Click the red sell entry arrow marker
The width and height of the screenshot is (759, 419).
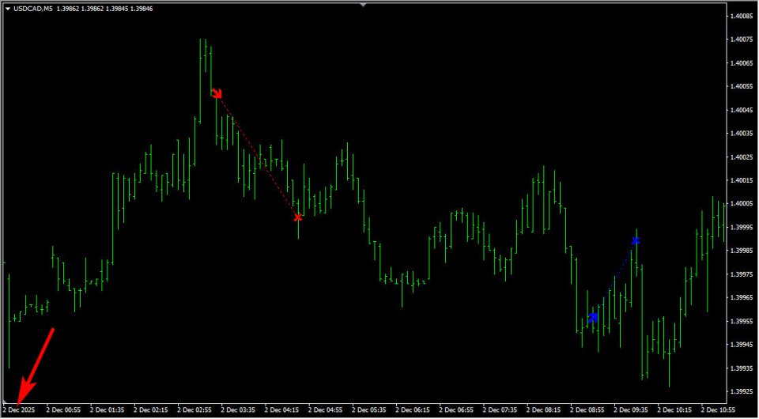(x=217, y=93)
